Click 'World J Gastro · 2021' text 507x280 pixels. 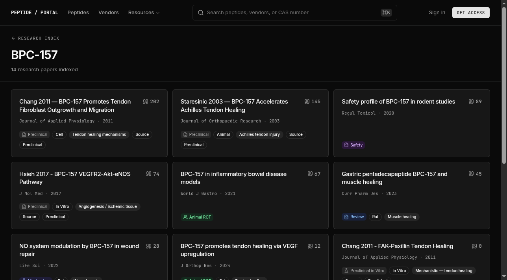208,194
